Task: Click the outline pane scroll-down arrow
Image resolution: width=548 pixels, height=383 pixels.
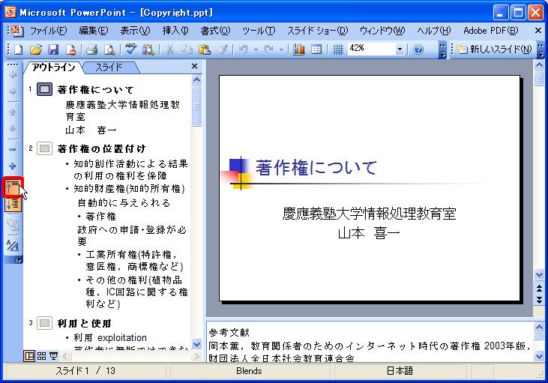Action: click(196, 344)
